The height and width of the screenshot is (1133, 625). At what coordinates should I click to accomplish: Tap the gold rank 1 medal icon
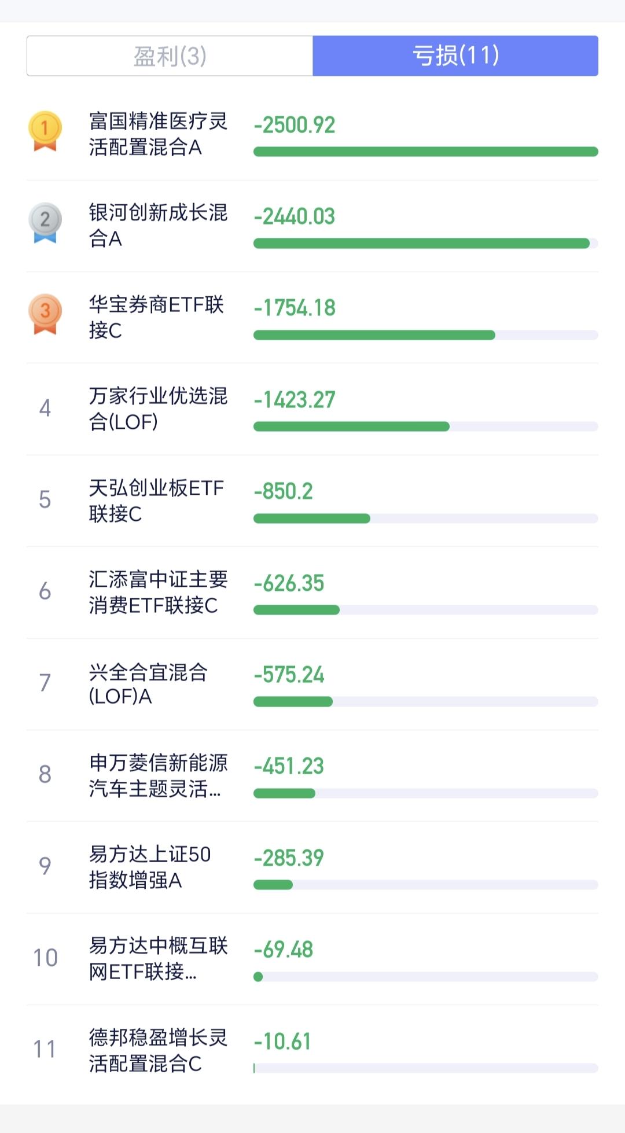(x=45, y=131)
